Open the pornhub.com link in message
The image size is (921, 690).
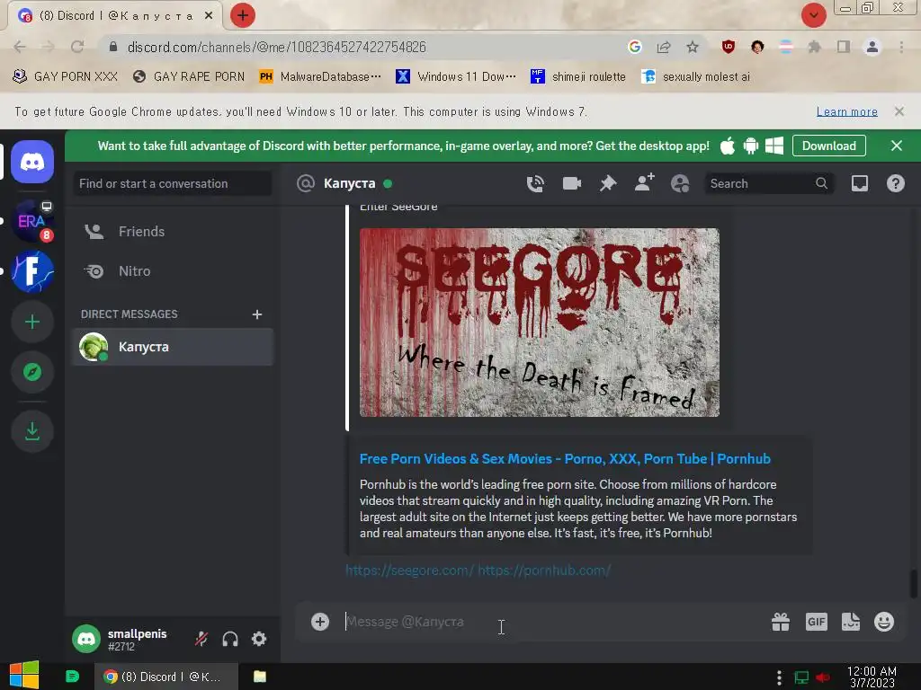(x=544, y=571)
